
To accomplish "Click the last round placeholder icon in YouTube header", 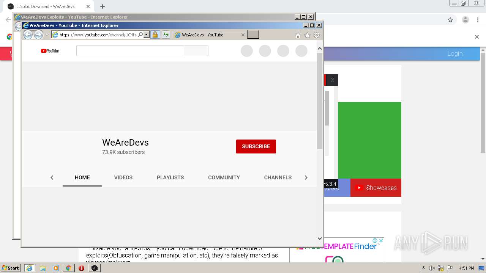I will (x=301, y=51).
